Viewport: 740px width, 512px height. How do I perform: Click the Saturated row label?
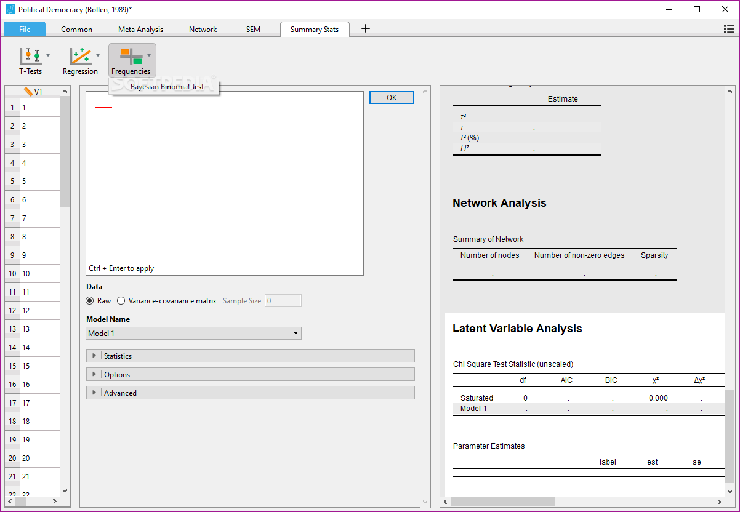477,398
